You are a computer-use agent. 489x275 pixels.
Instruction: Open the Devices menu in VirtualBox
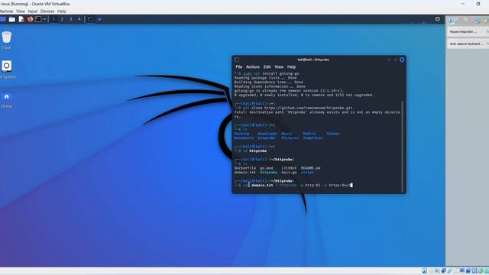coord(47,11)
